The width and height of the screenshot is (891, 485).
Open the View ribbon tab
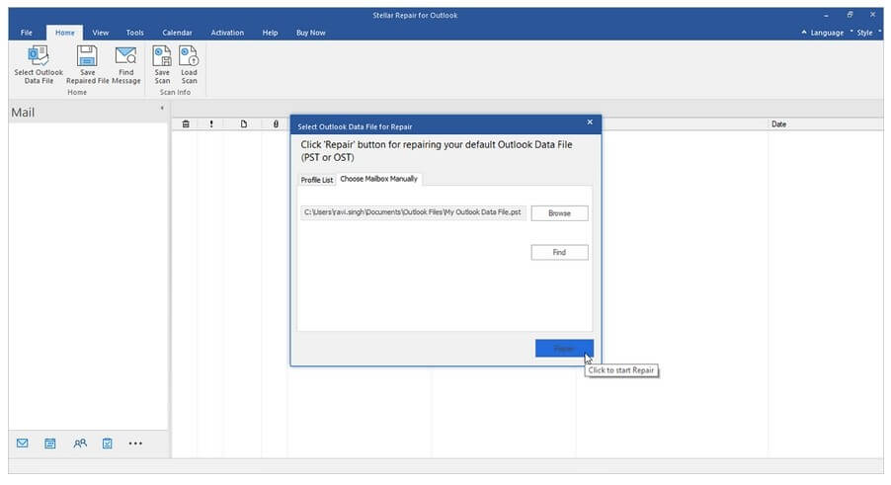(101, 33)
